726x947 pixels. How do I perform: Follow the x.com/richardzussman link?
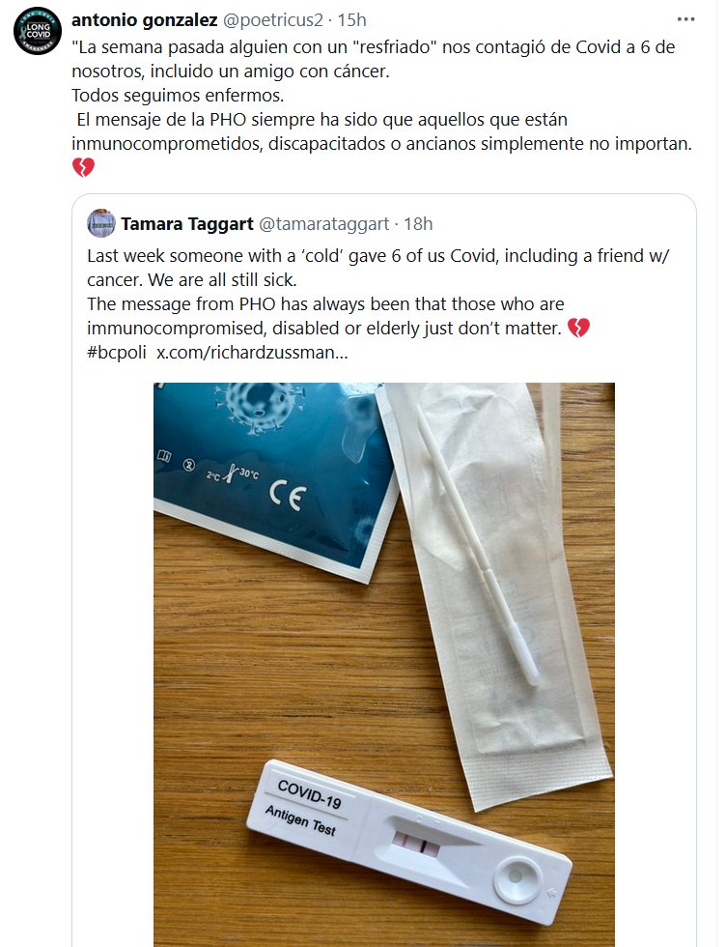click(x=252, y=353)
